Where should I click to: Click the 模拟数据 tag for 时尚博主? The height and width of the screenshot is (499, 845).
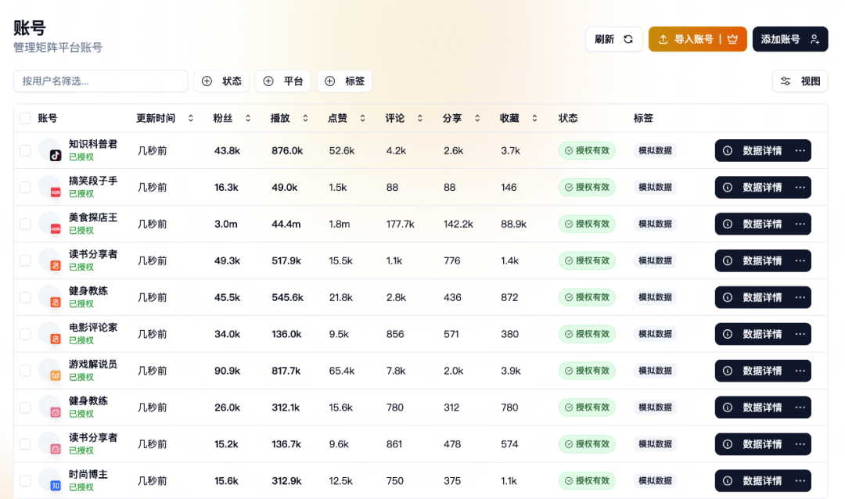[656, 481]
